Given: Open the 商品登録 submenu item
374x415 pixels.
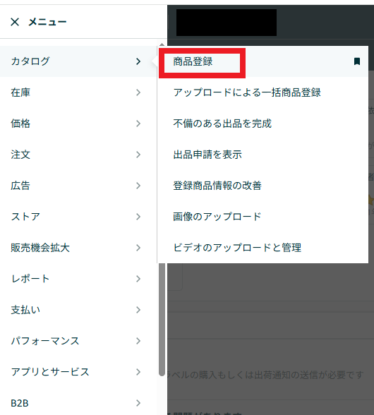Looking at the screenshot, I should [x=193, y=61].
